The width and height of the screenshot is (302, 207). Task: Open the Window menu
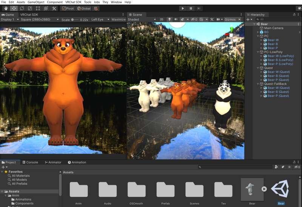pos(116,2)
